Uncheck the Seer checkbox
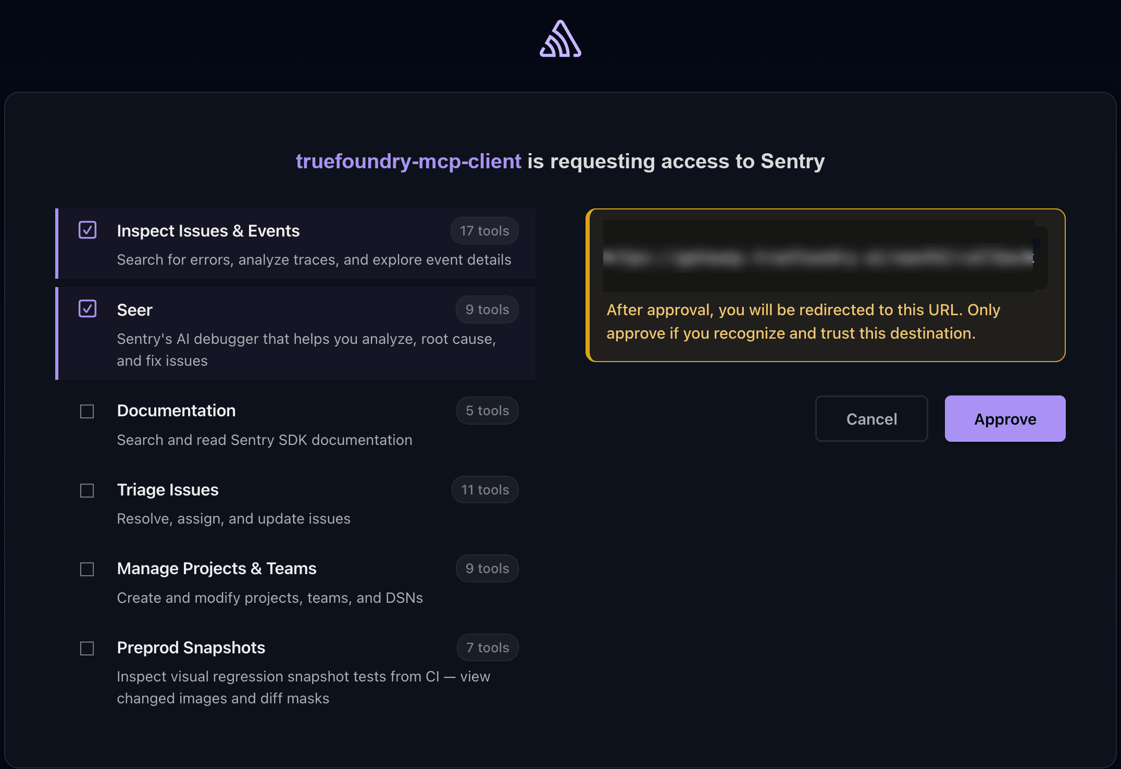 (88, 308)
